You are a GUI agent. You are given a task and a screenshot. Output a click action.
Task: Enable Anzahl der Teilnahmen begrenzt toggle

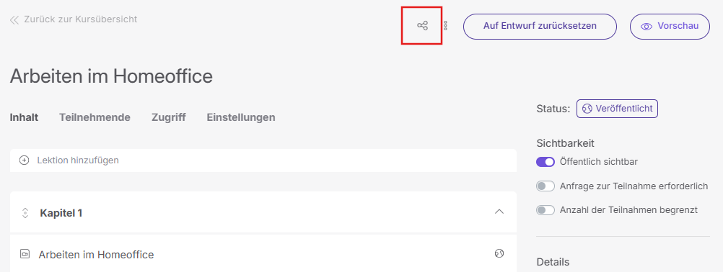coord(545,210)
